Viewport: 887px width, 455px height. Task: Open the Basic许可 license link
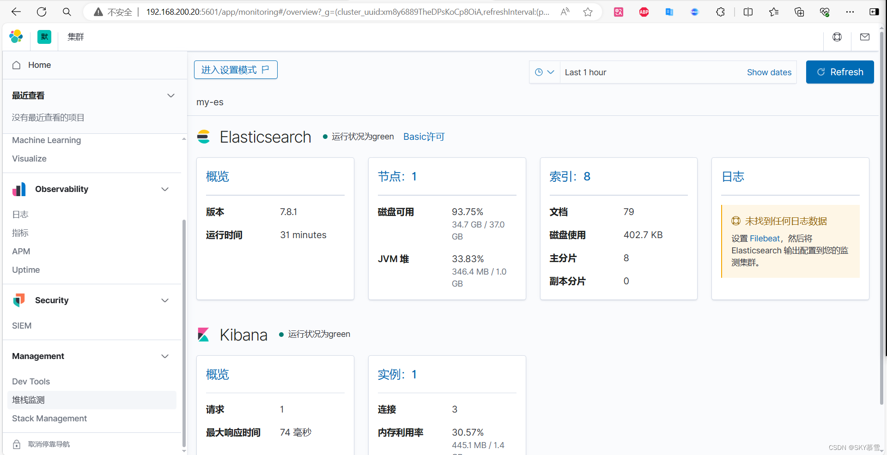click(x=424, y=137)
